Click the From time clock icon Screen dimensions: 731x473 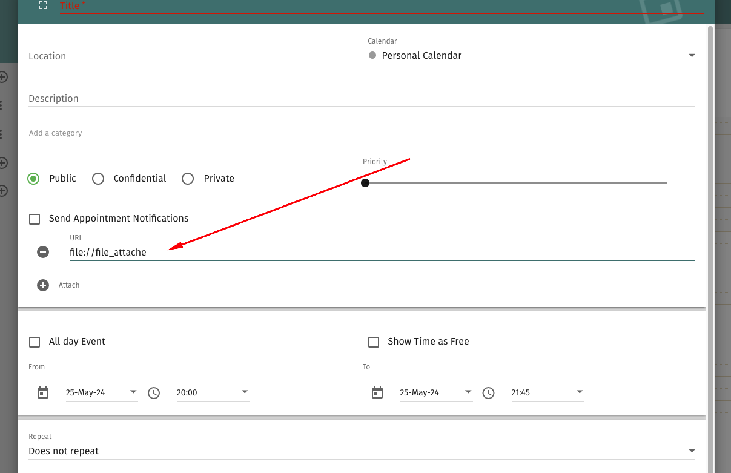pos(154,392)
